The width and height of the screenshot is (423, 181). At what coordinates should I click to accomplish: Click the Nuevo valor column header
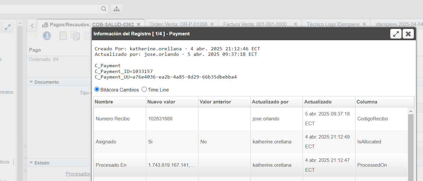161,102
